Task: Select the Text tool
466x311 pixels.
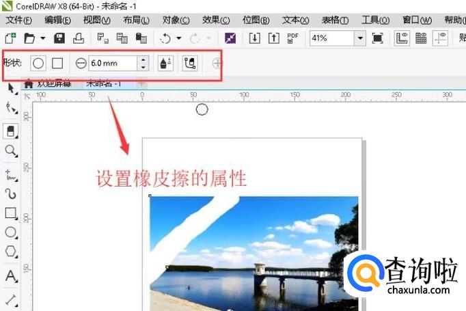Action: [x=12, y=276]
